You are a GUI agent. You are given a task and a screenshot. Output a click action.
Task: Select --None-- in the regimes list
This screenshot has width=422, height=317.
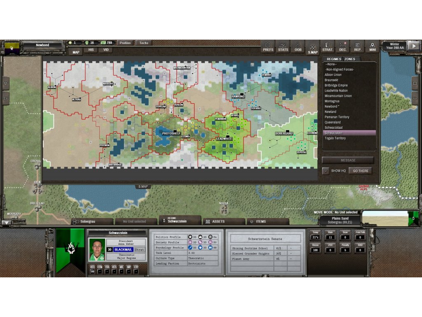point(349,64)
